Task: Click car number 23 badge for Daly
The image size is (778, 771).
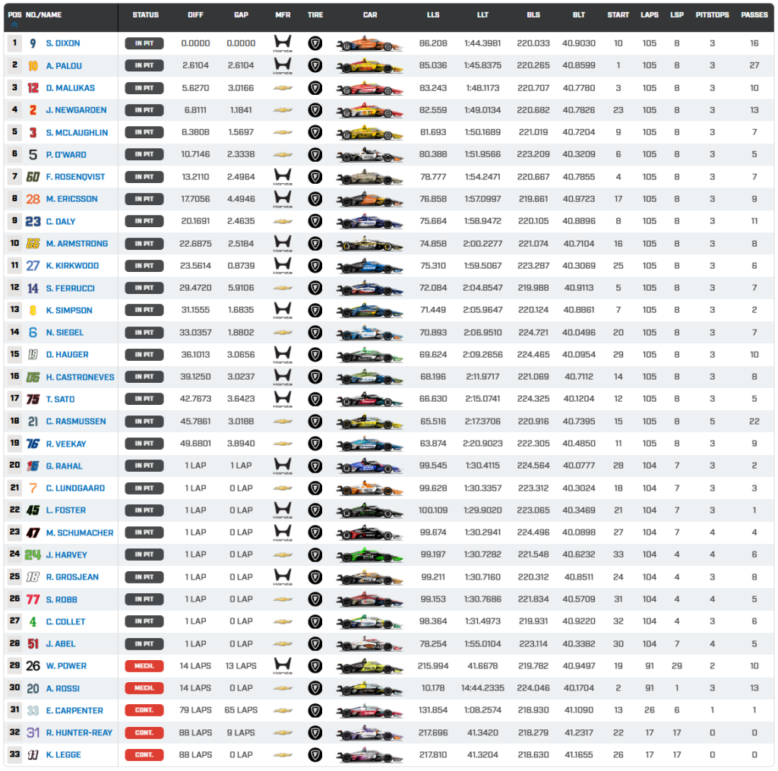Action: point(33,221)
